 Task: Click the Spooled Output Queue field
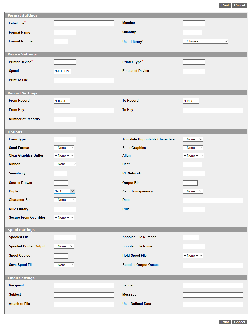click(213, 265)
